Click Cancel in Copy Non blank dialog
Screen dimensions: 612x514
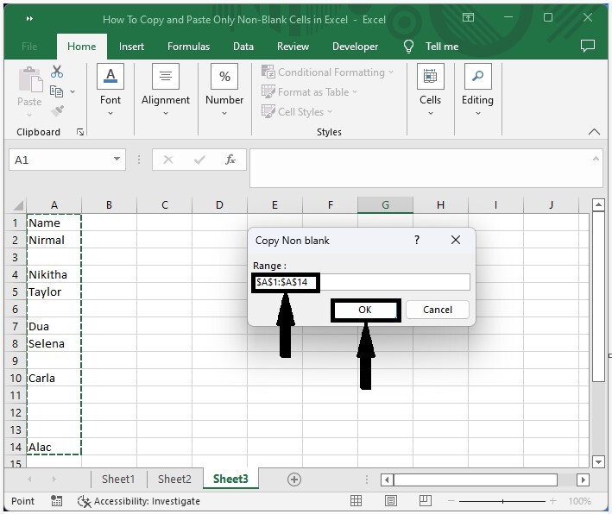point(438,310)
